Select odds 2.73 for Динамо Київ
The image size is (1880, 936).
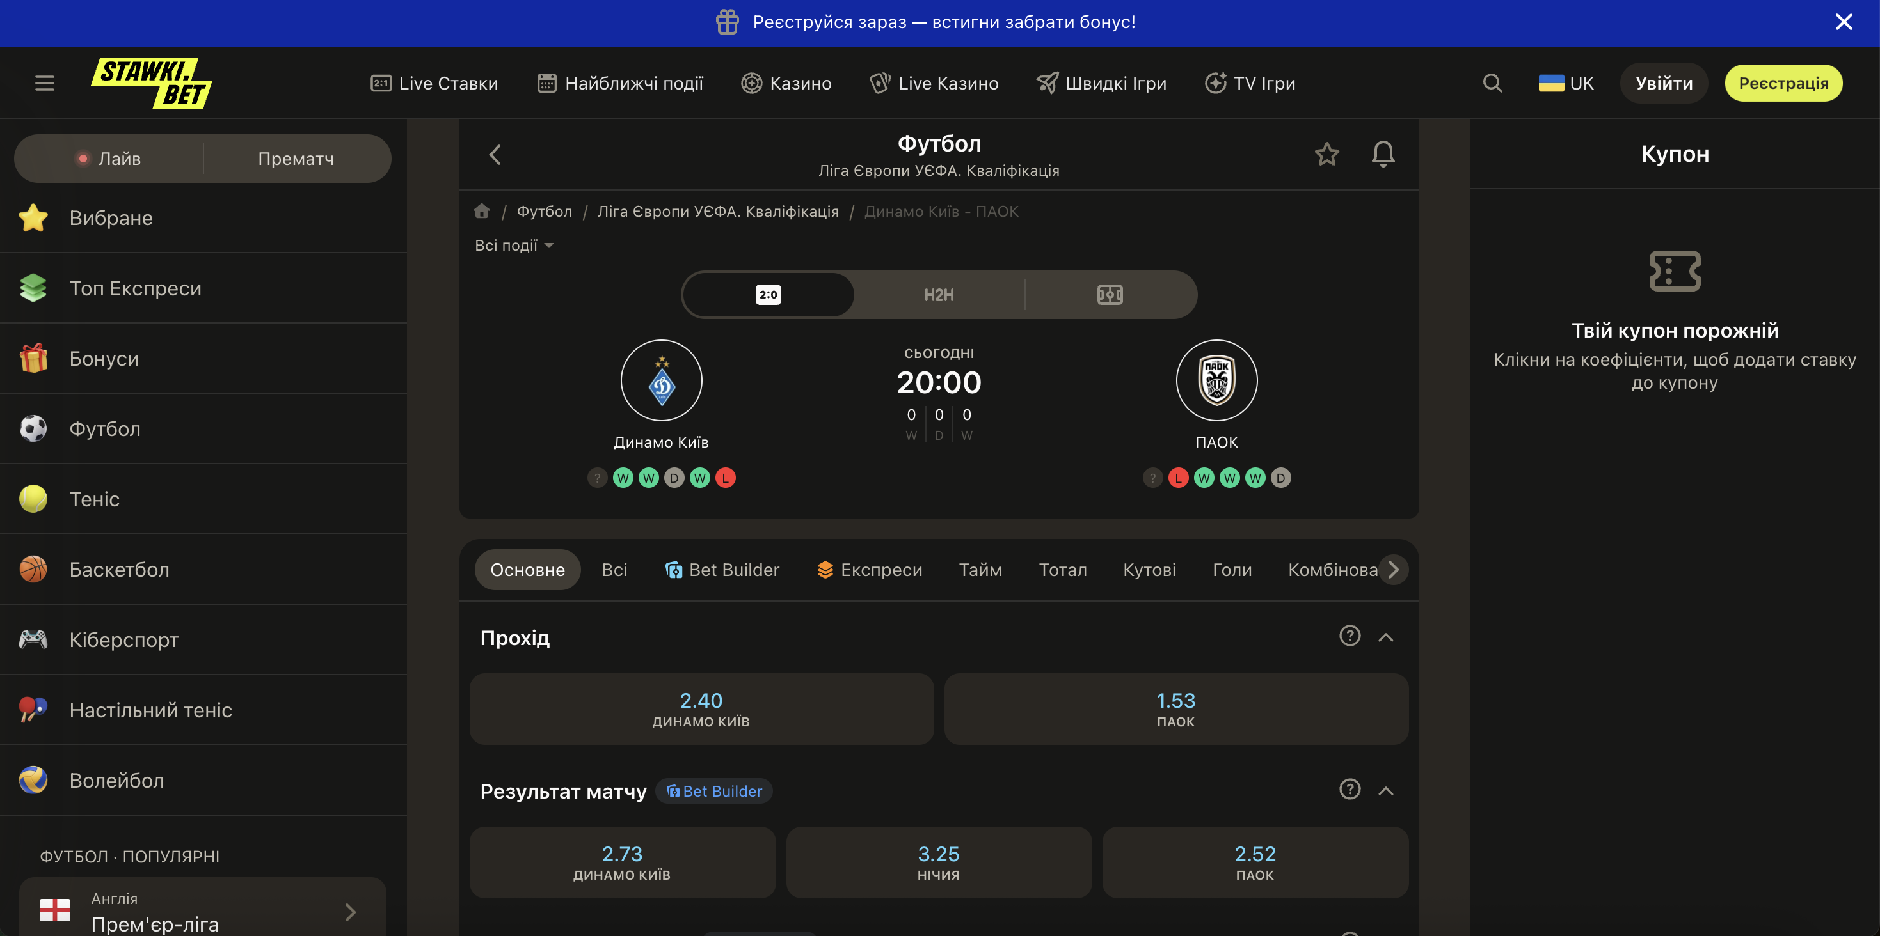coord(622,862)
